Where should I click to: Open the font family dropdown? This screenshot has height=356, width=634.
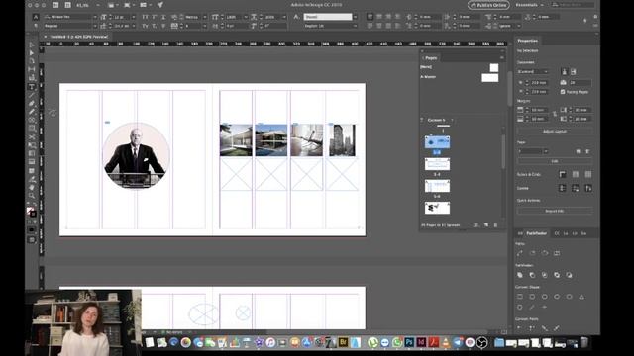coord(95,17)
